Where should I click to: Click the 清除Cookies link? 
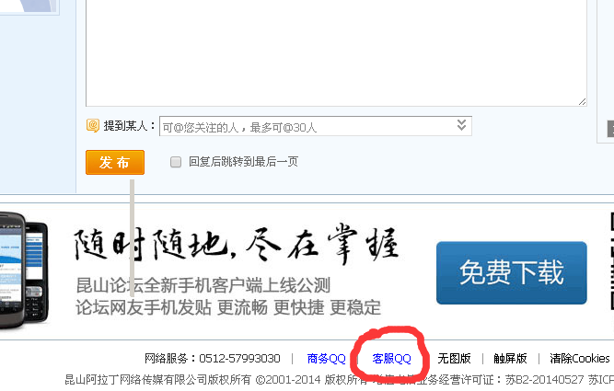pyautogui.click(x=580, y=359)
